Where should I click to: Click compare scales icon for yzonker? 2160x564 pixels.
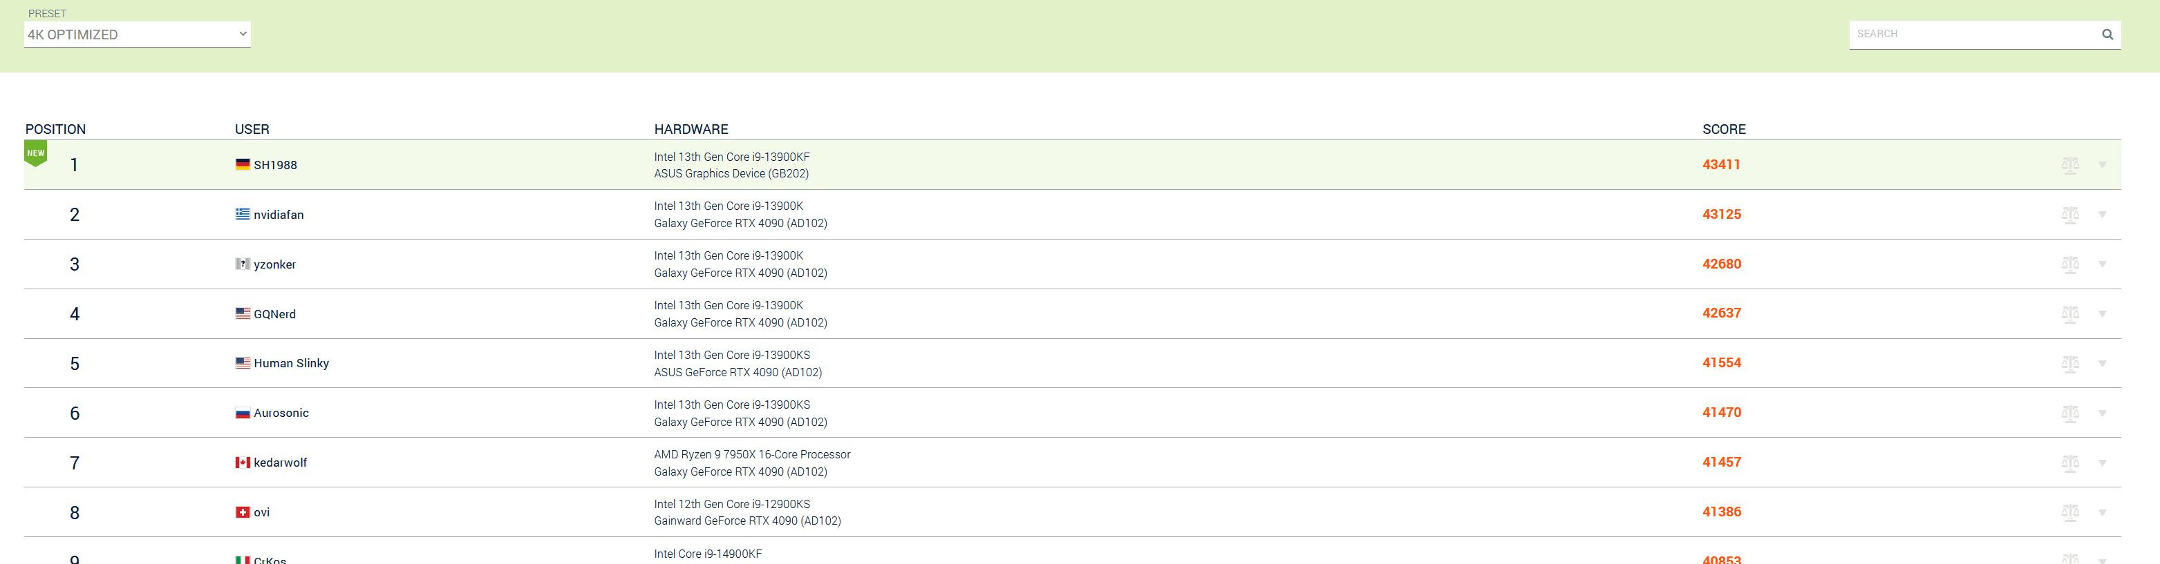click(2069, 265)
